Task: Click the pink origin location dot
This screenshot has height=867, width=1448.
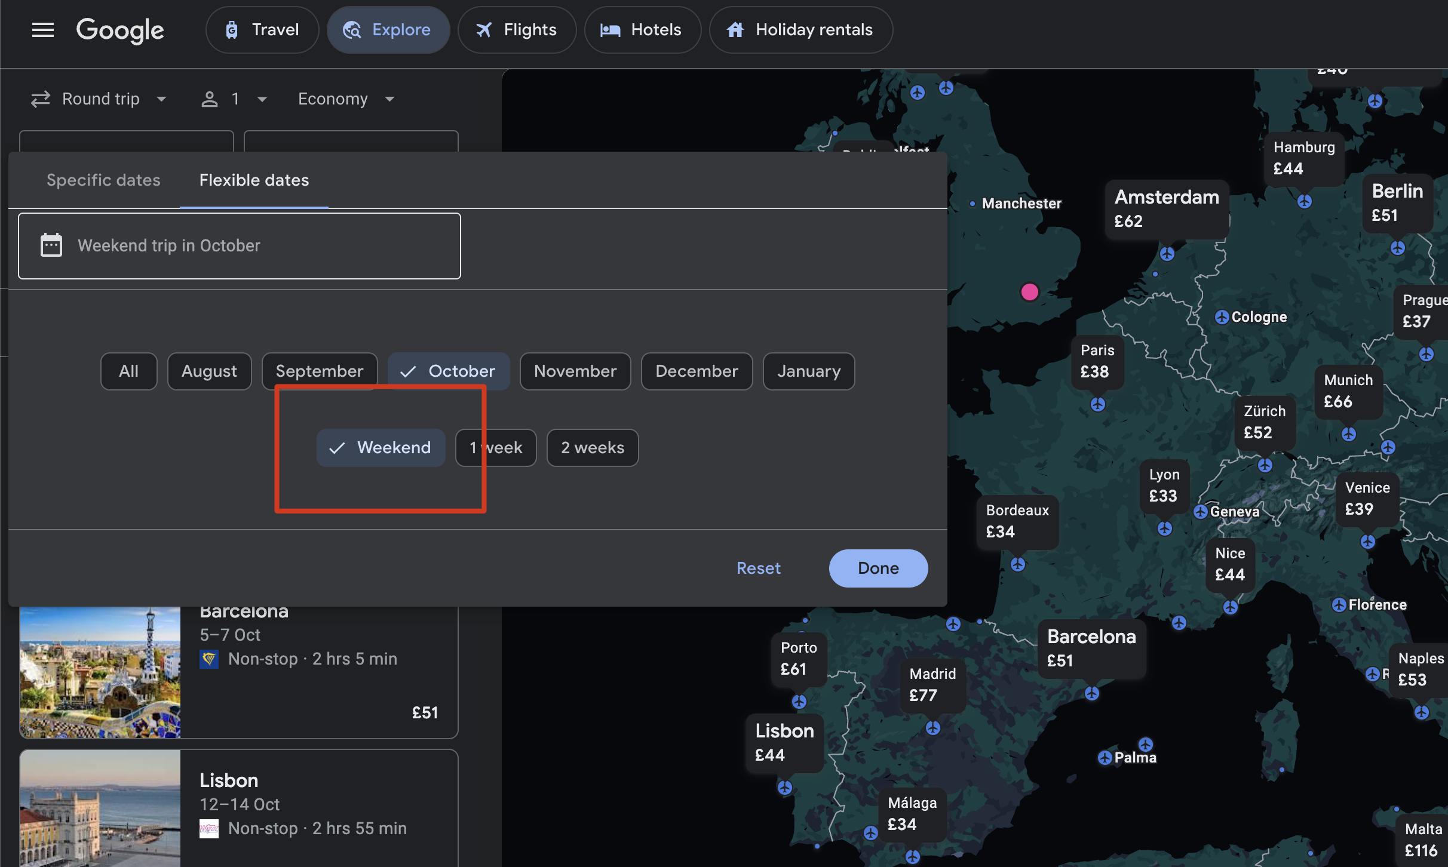Action: 1029,292
